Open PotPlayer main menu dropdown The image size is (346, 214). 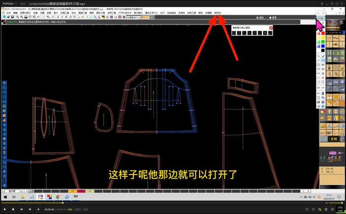tap(10, 3)
